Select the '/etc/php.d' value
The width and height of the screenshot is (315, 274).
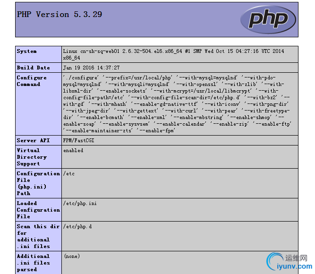(x=77, y=226)
